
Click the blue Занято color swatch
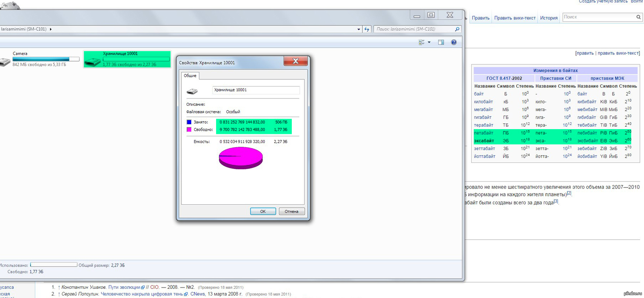pyautogui.click(x=189, y=122)
